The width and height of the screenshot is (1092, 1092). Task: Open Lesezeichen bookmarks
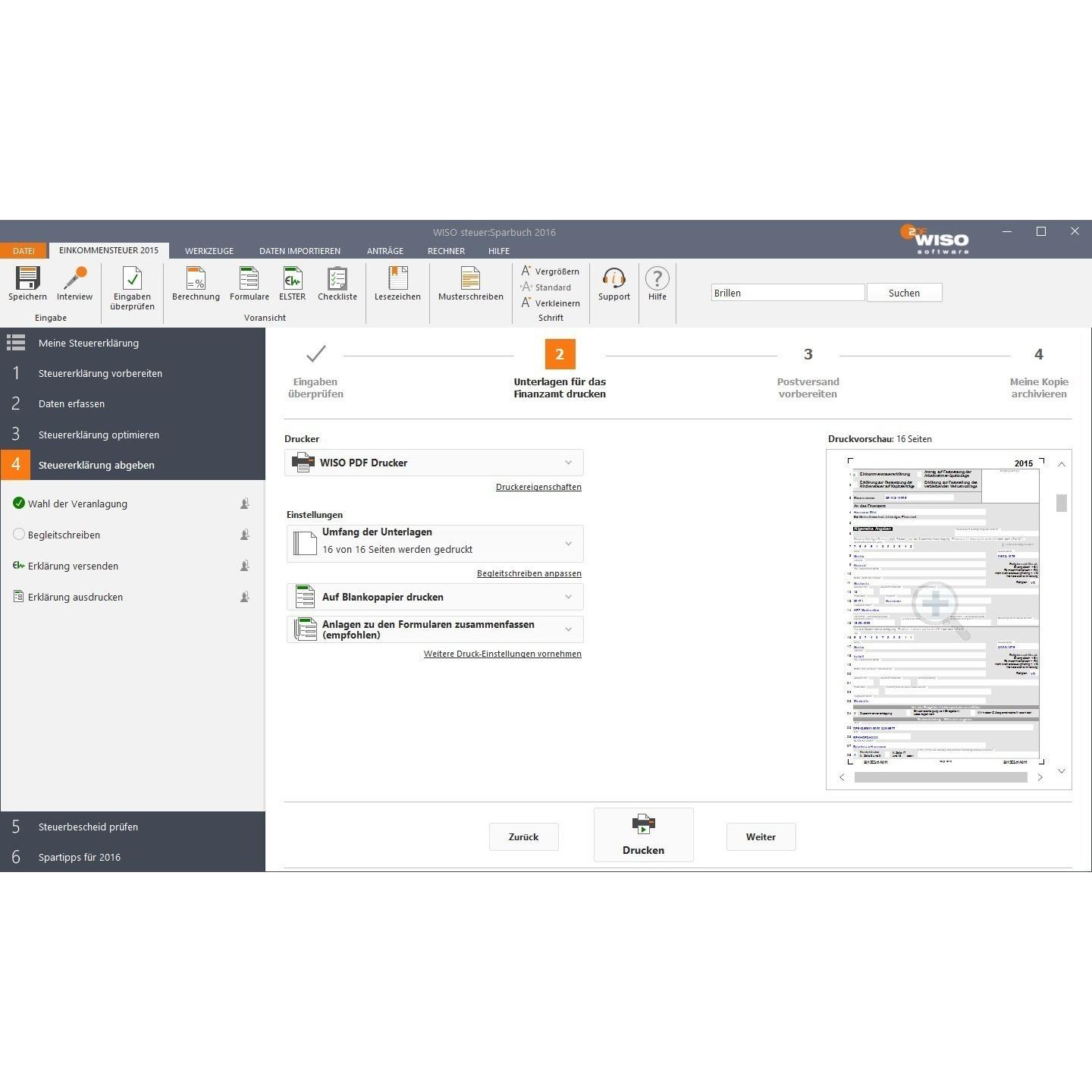coord(397,278)
